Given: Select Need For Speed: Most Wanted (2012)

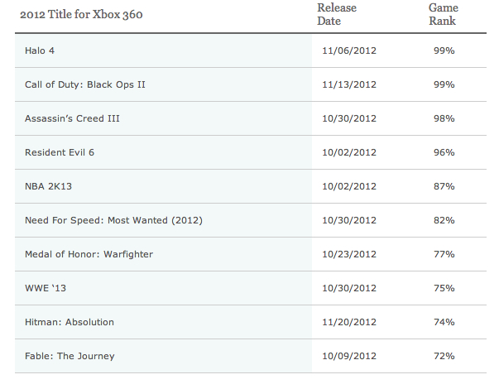Looking at the screenshot, I should (x=113, y=220).
